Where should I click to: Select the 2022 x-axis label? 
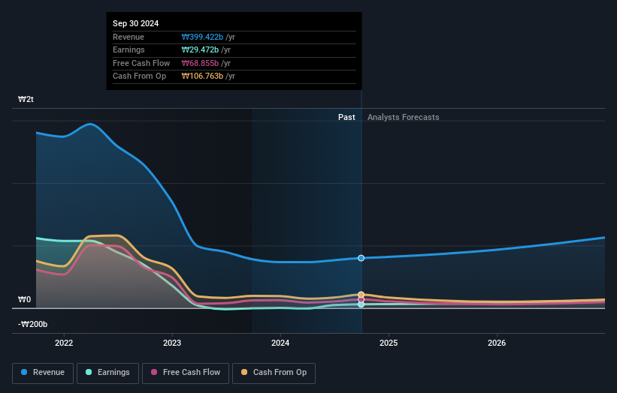(64, 343)
